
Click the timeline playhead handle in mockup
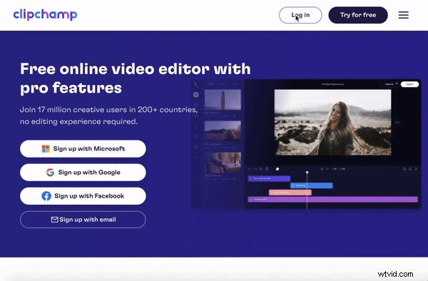[307, 173]
